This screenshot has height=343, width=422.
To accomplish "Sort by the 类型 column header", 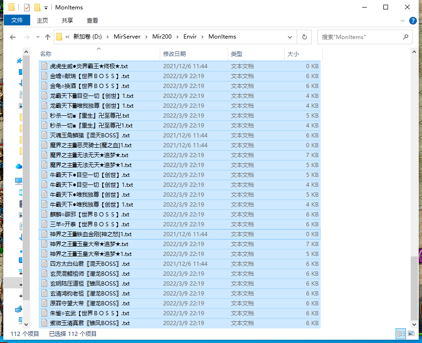I will point(256,54).
